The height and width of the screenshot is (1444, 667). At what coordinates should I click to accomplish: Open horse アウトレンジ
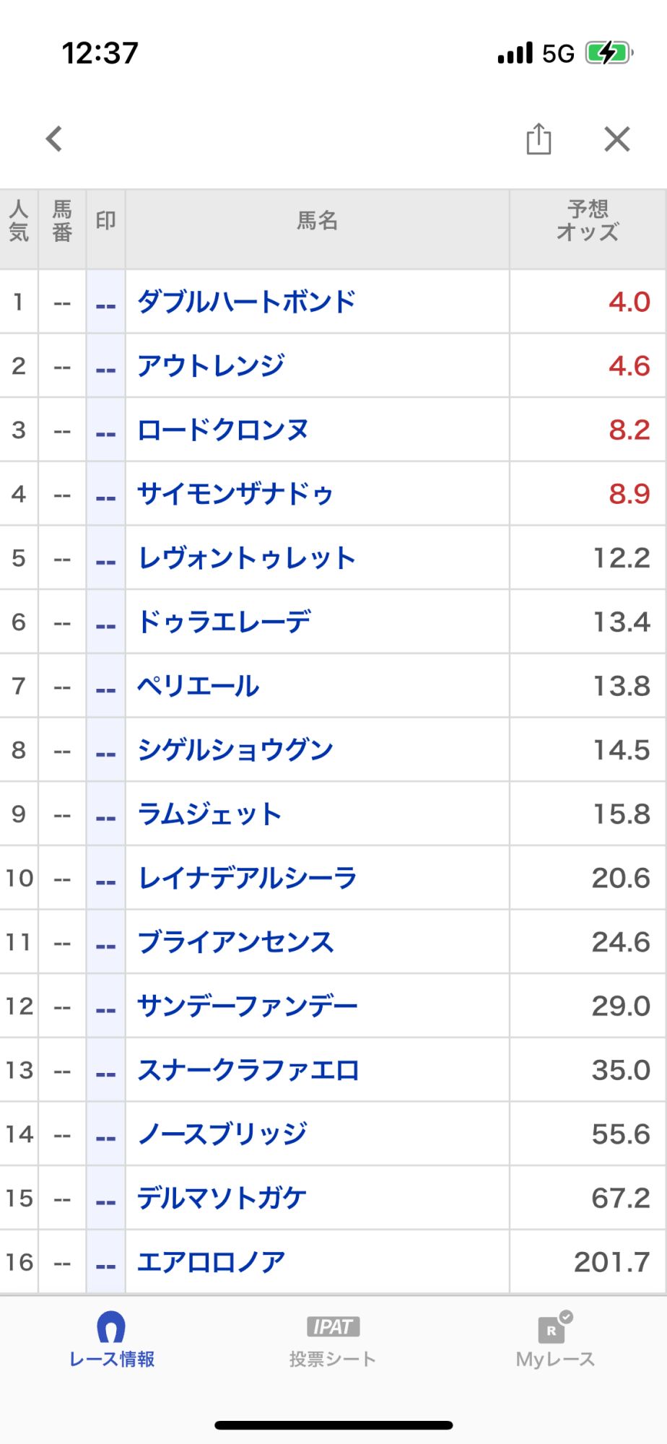(212, 366)
